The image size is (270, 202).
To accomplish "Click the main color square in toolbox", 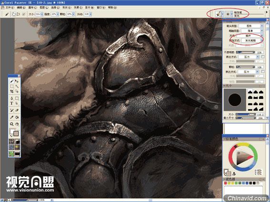I will coord(12,131).
